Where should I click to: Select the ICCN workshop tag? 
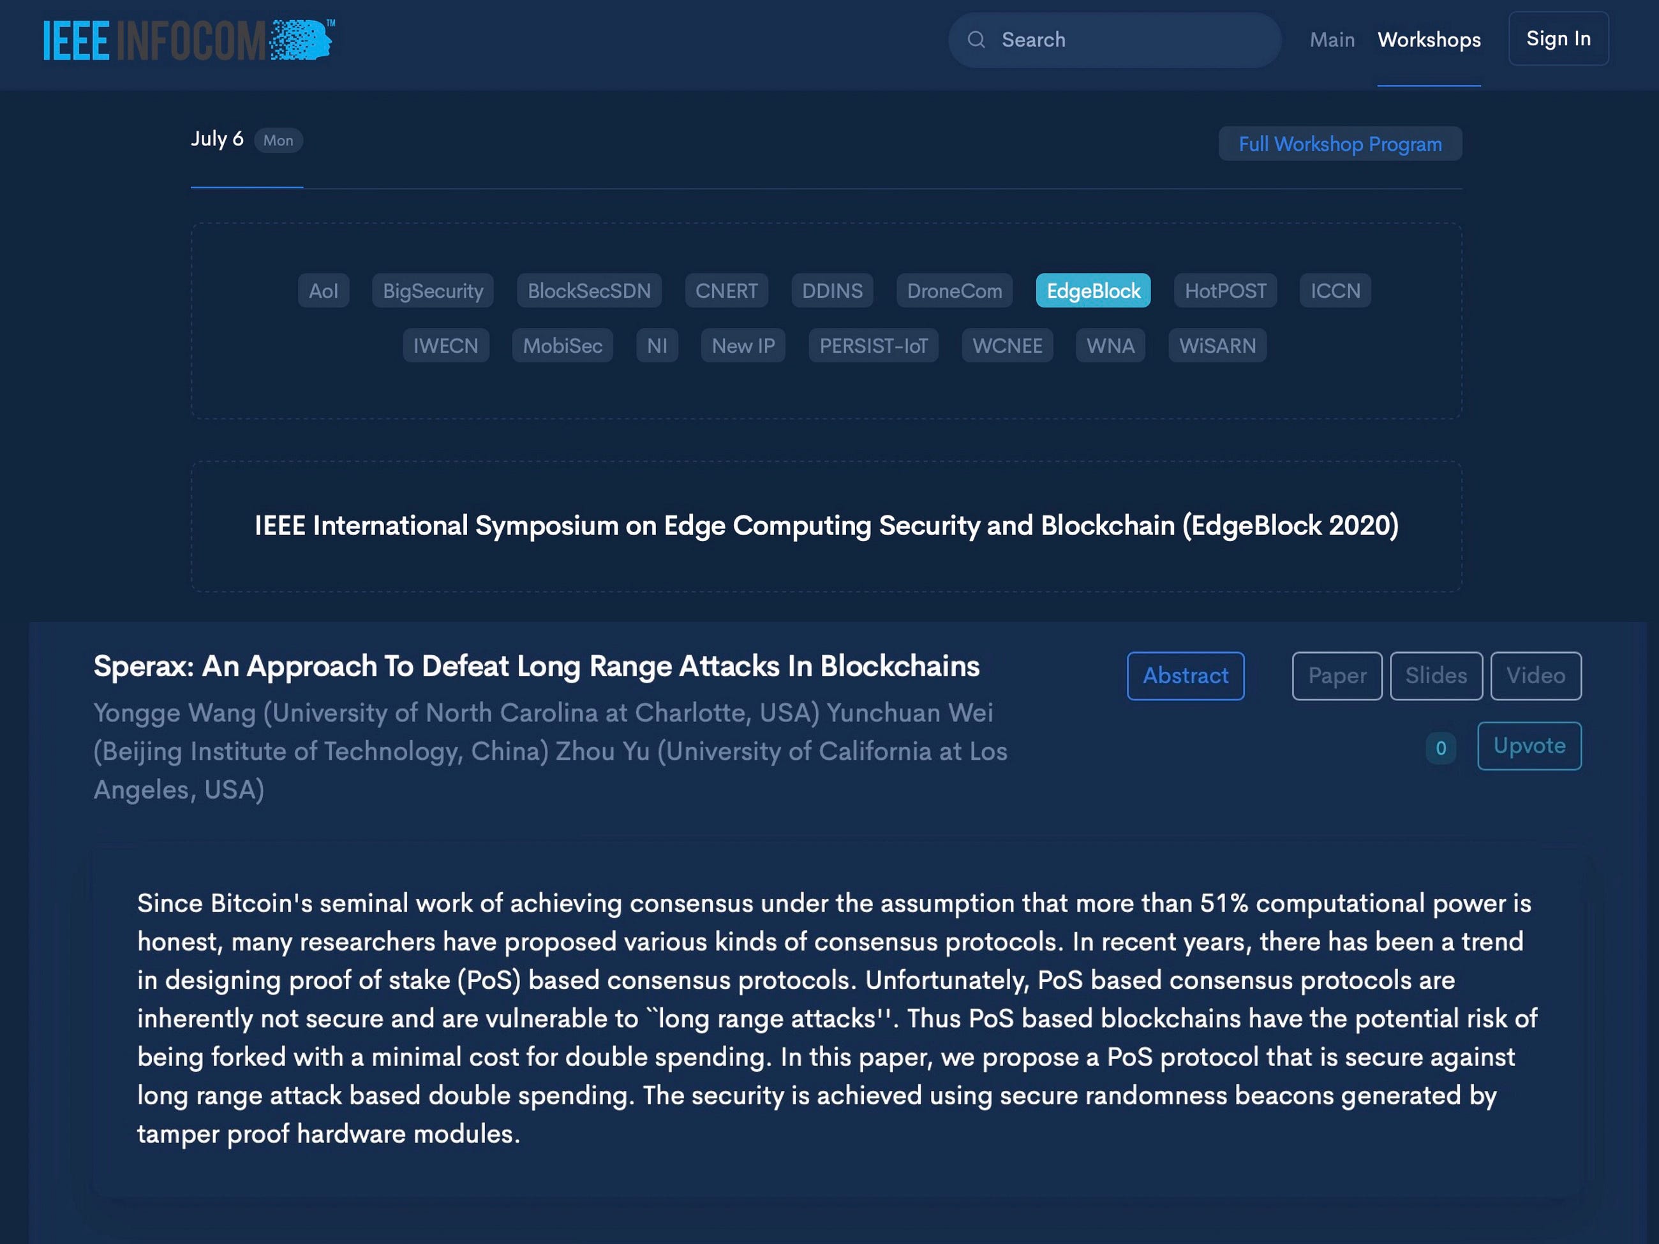(x=1335, y=290)
